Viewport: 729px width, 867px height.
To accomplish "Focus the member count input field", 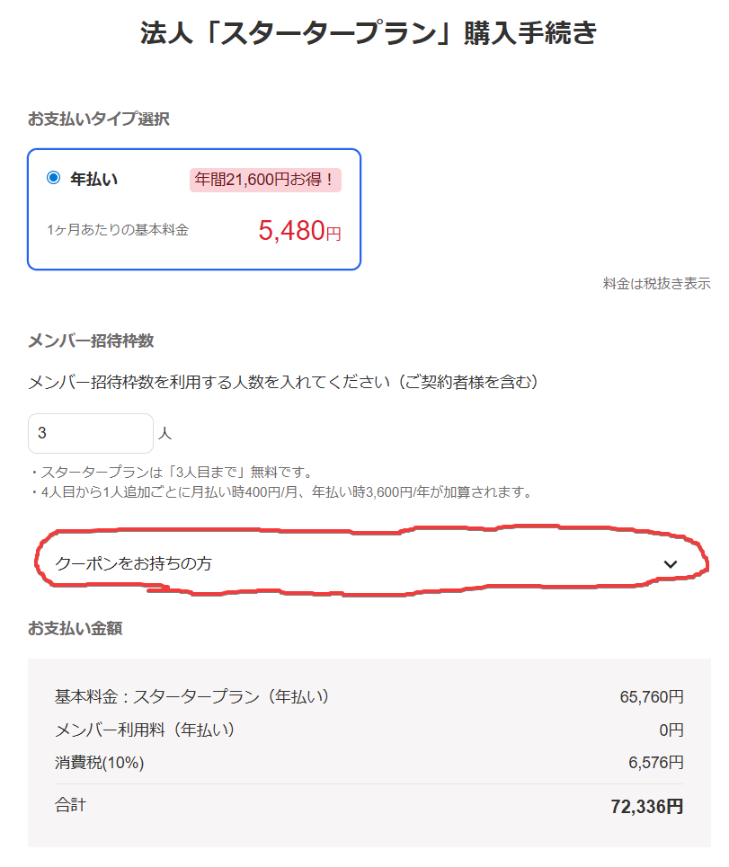I will tap(90, 433).
